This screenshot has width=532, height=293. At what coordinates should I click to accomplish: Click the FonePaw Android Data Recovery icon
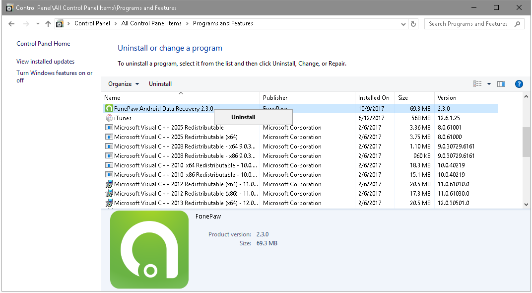point(109,109)
